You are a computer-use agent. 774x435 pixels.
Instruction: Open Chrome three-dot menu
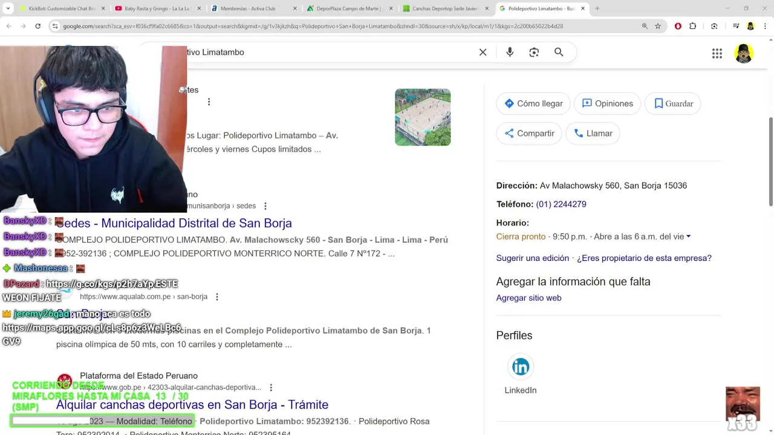click(x=765, y=26)
